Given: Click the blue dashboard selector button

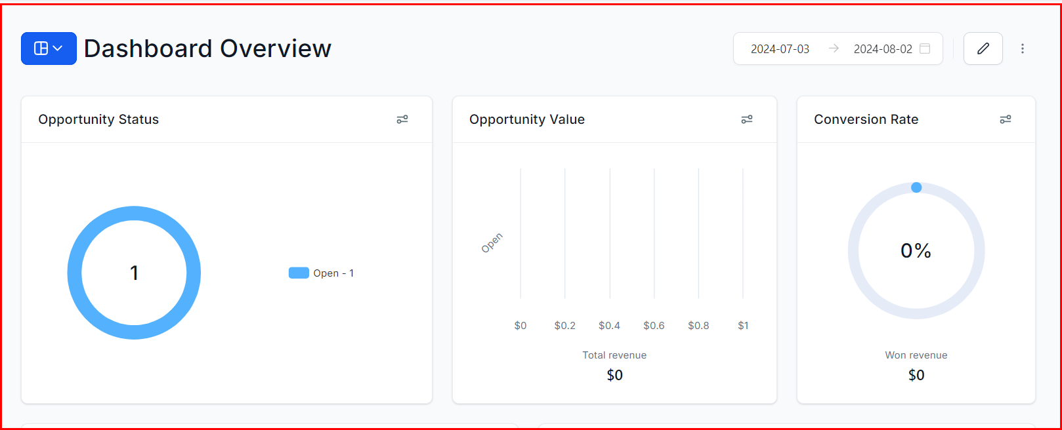Looking at the screenshot, I should click(x=48, y=48).
